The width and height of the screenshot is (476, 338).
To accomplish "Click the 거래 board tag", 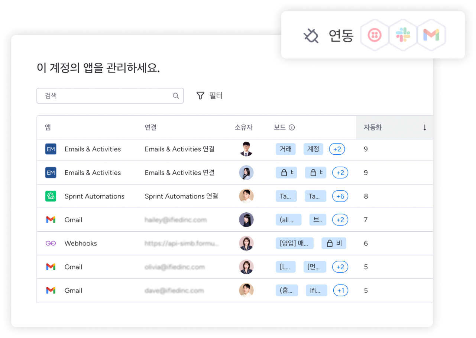I will coord(286,149).
